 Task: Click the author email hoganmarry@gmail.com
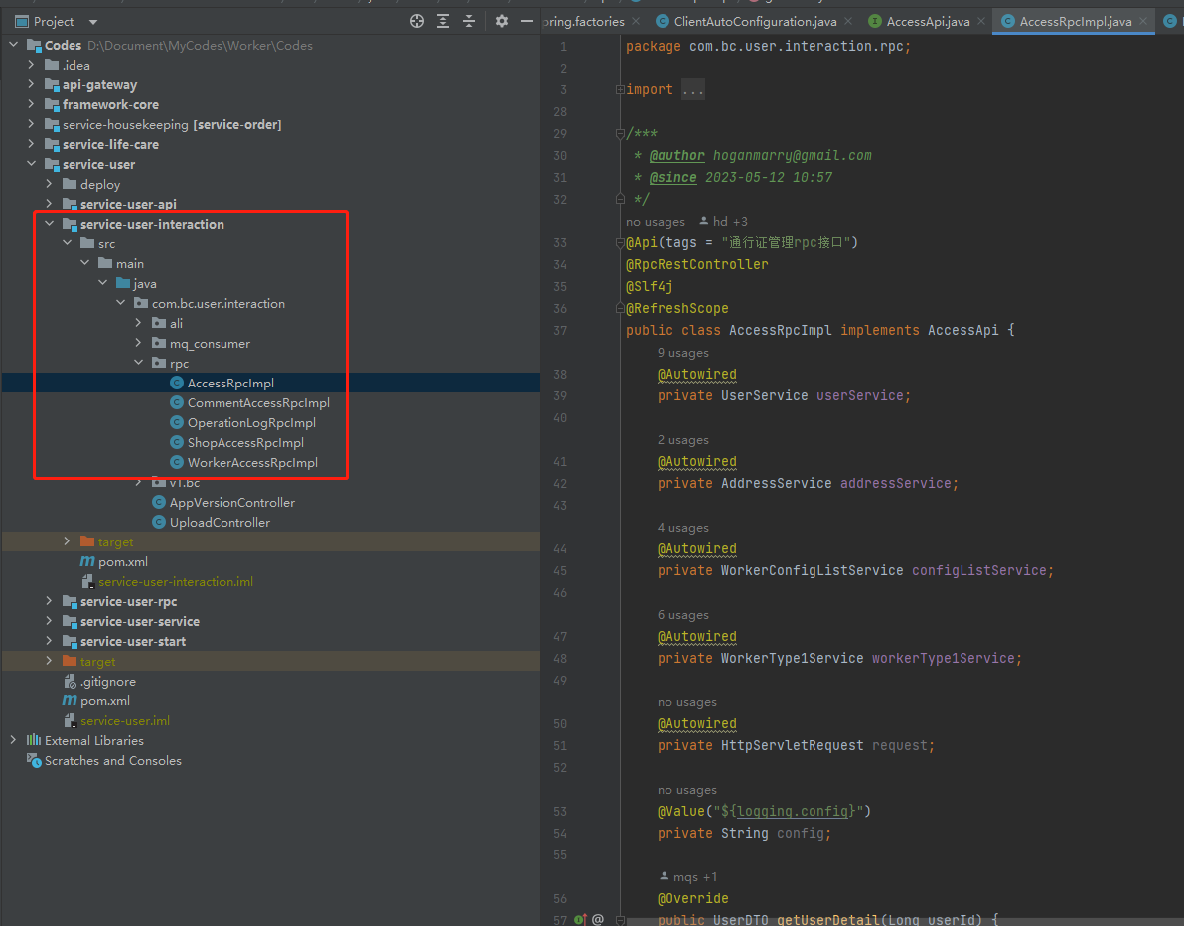pyautogui.click(x=792, y=156)
